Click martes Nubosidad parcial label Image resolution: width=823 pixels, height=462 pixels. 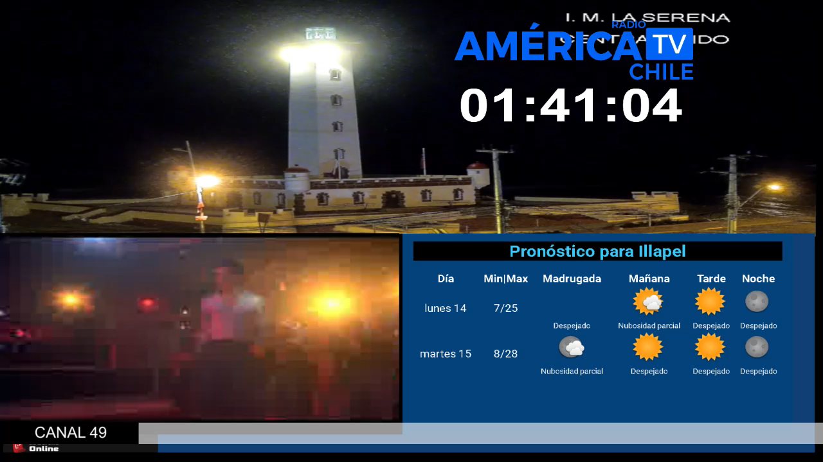pyautogui.click(x=572, y=372)
